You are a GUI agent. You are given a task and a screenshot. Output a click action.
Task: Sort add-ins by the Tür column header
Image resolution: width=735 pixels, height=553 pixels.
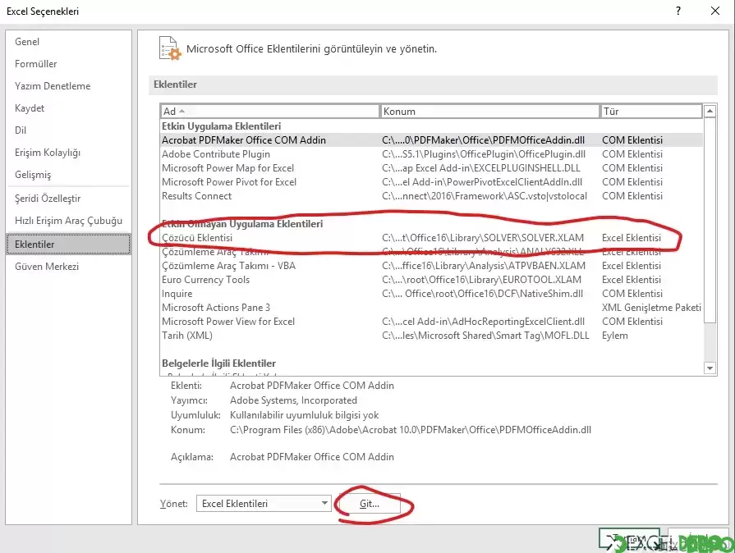[651, 112]
